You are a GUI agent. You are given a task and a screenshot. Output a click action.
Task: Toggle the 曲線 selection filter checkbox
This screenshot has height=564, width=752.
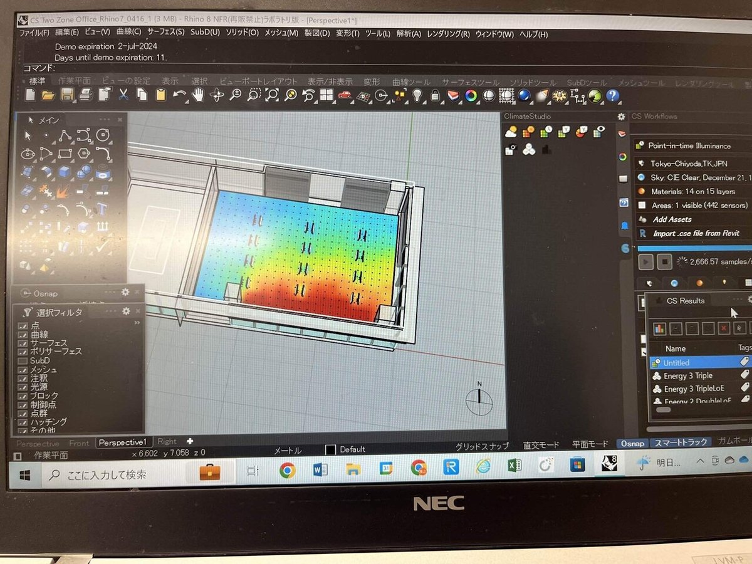(x=23, y=335)
